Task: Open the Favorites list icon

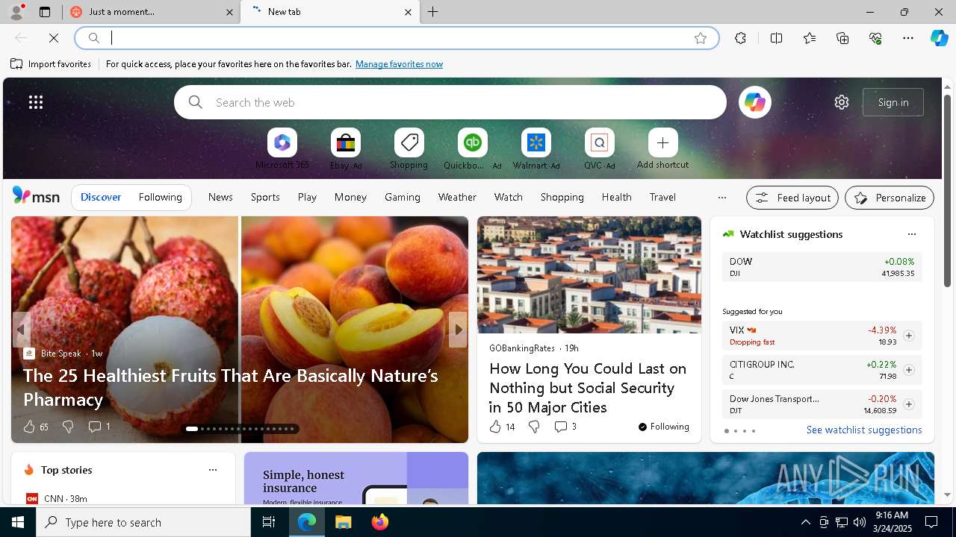Action: tap(810, 38)
